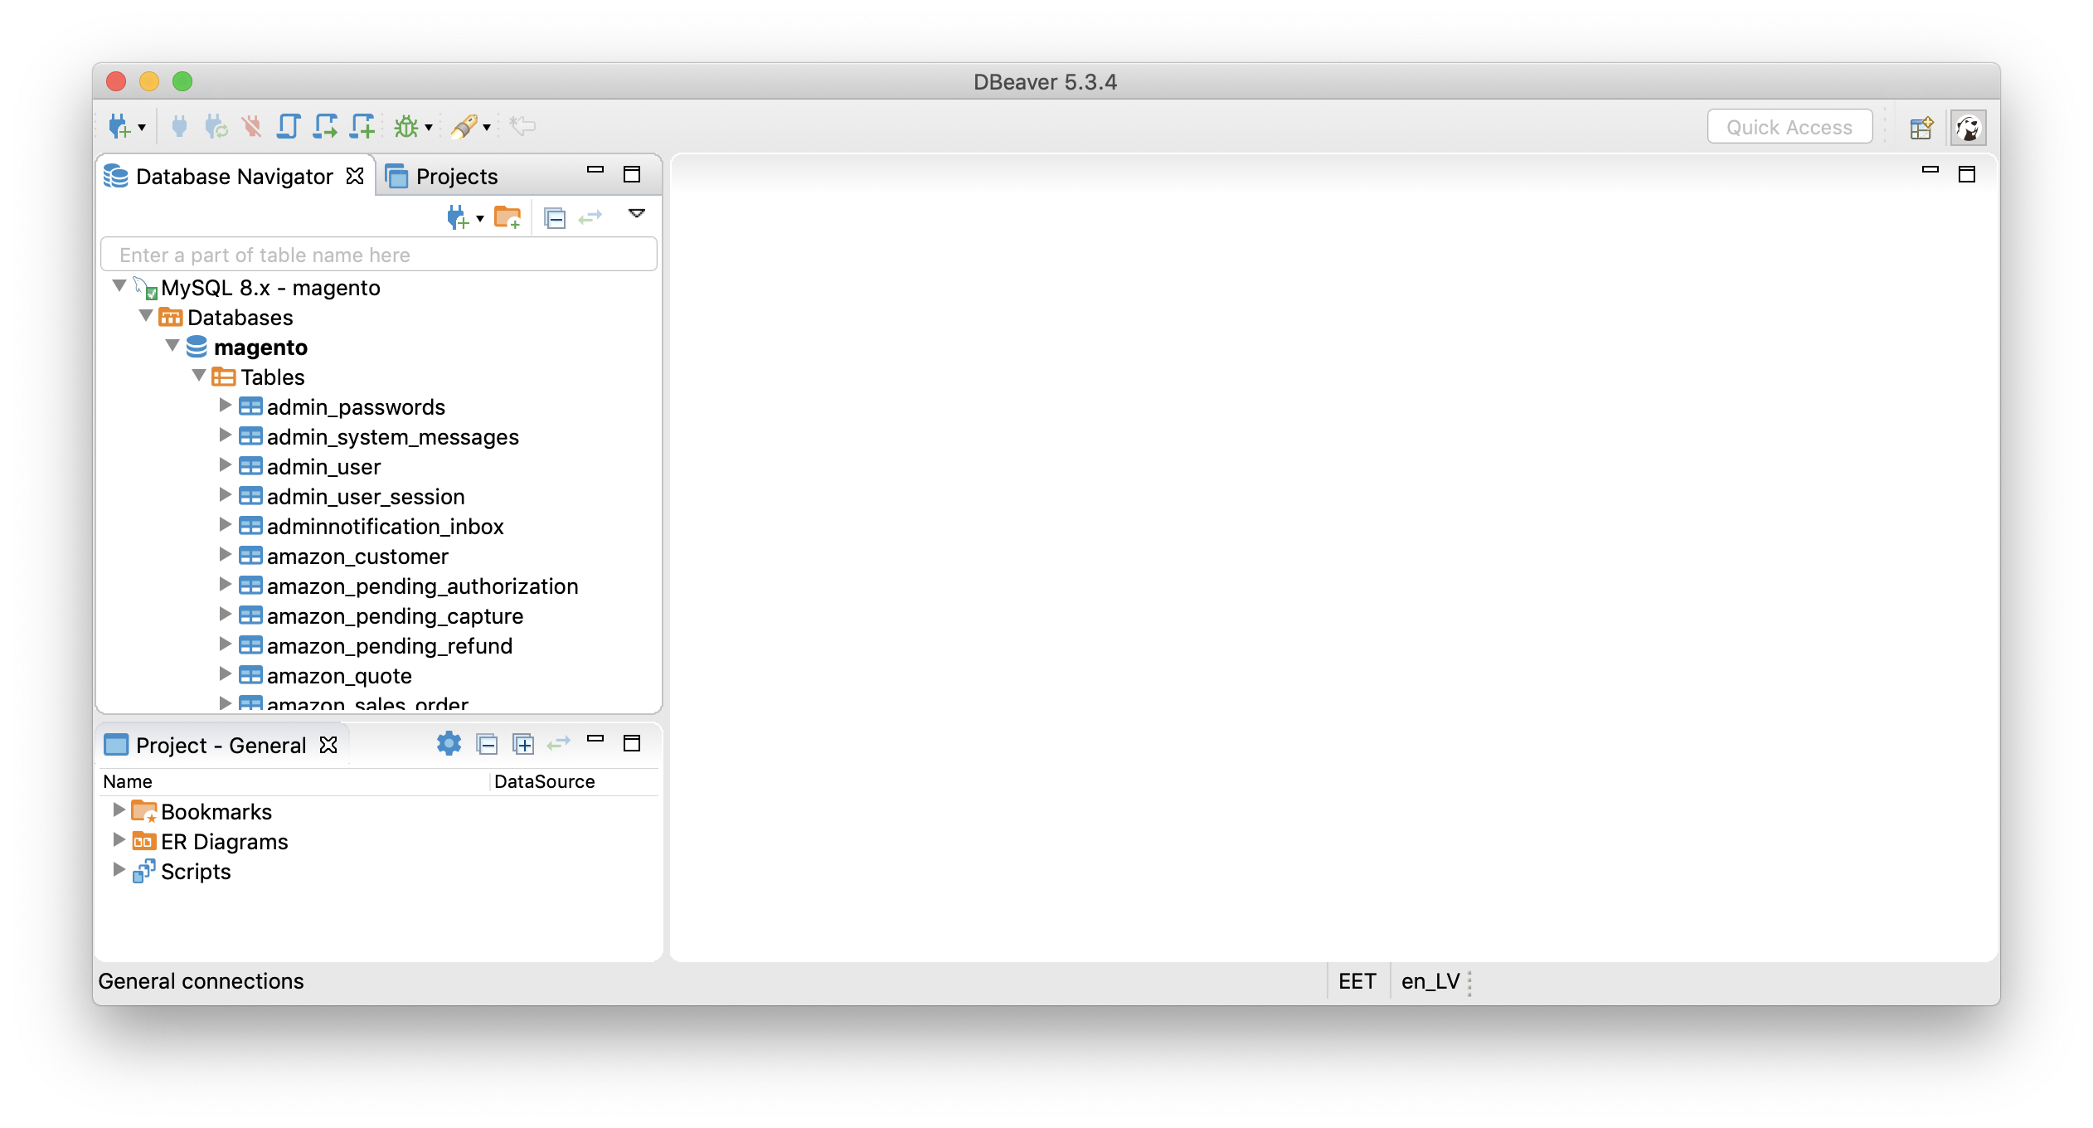Image resolution: width=2093 pixels, height=1128 pixels.
Task: Click the table name filter field
Action: pos(378,255)
